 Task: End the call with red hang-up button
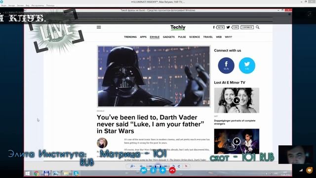[172, 170]
